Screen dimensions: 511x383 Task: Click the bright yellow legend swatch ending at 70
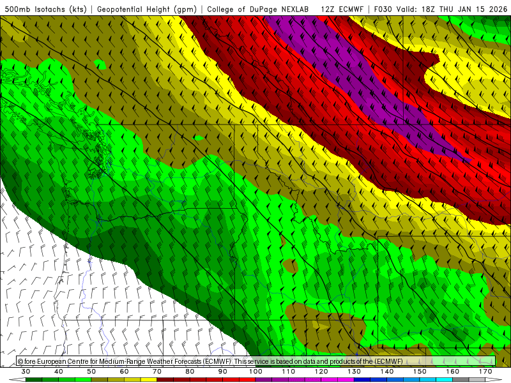[x=149, y=380]
